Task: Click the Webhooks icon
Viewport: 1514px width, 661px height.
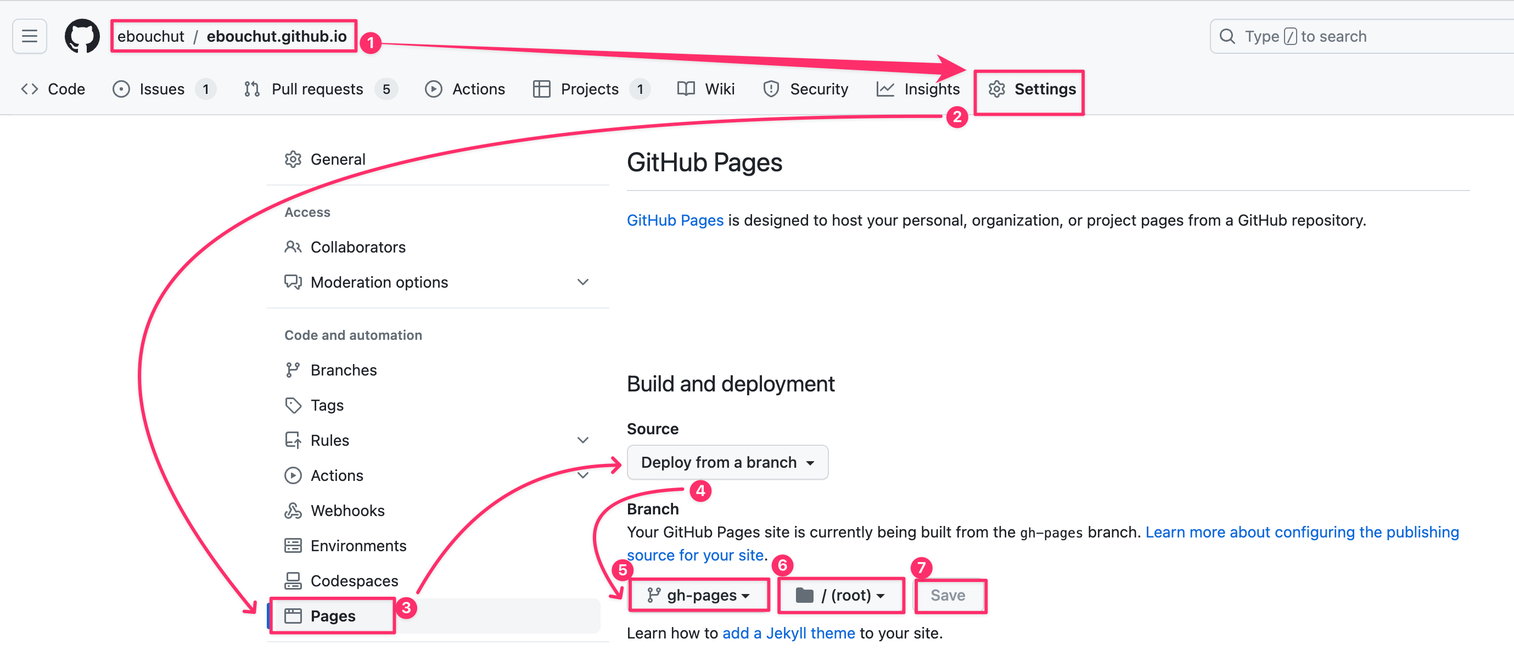Action: click(x=293, y=510)
